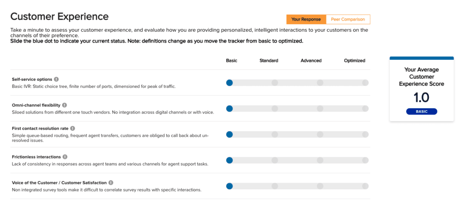Set Frictionless interactions slider to Optimized
Viewport: 458px width, 221px height.
365,160
